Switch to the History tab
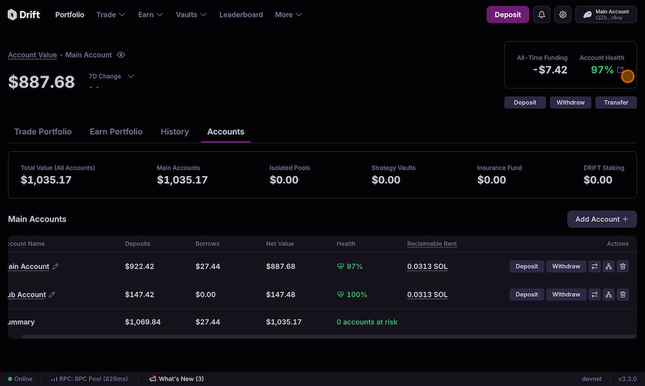645x386 pixels. click(174, 132)
